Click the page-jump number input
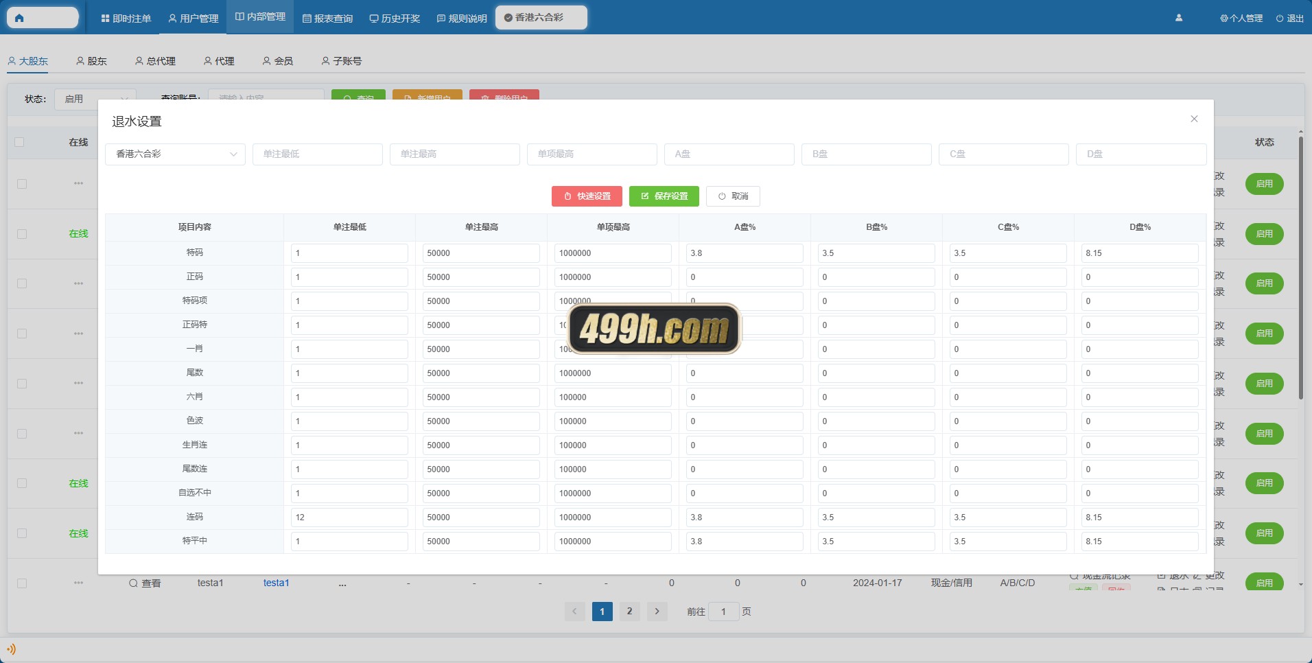 coord(724,612)
